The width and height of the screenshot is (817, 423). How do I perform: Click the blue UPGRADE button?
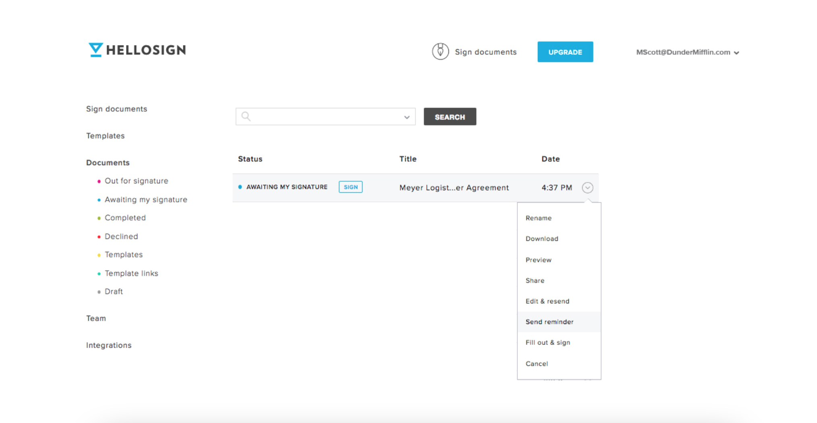point(565,52)
